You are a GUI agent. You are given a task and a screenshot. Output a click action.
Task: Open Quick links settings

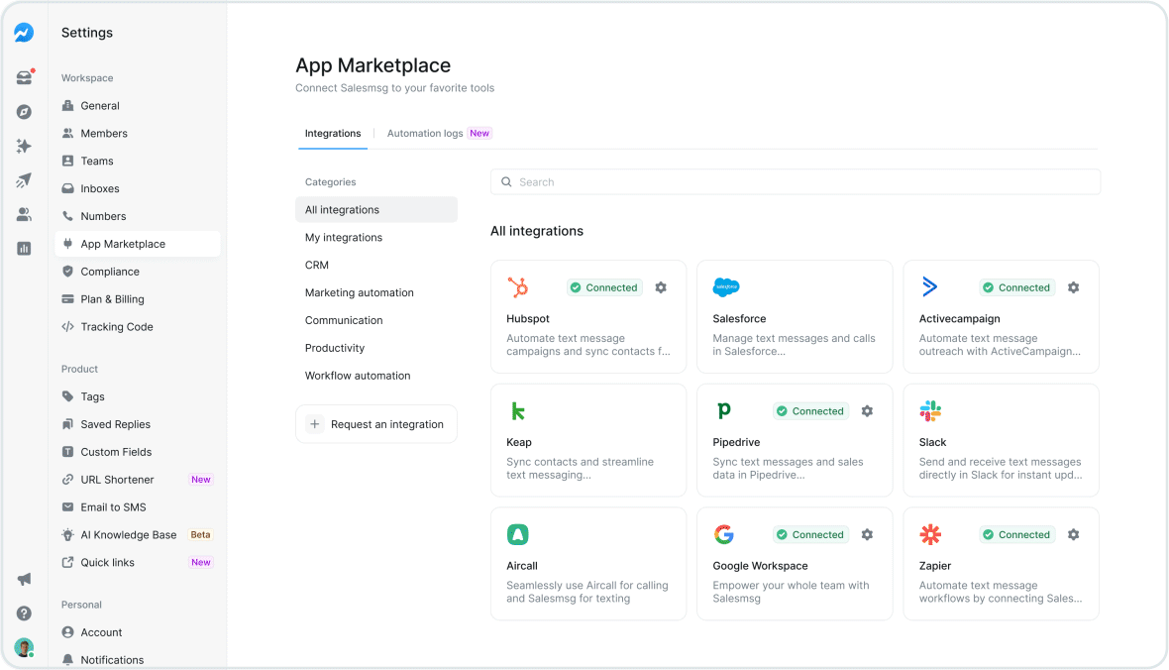(x=137, y=563)
